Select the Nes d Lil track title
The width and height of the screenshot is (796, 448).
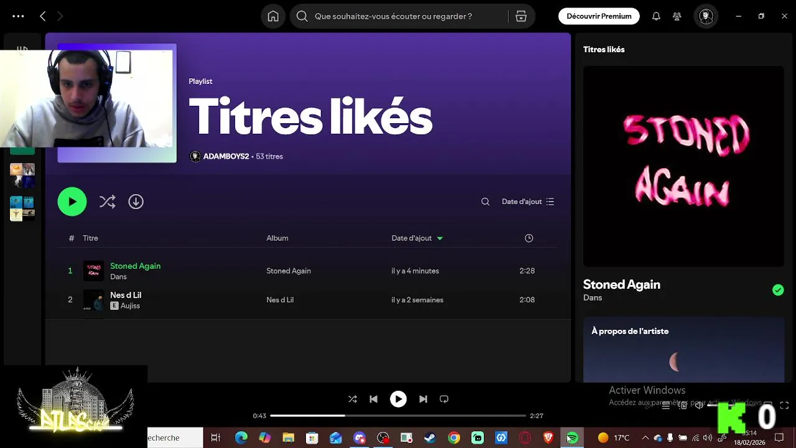[126, 295]
